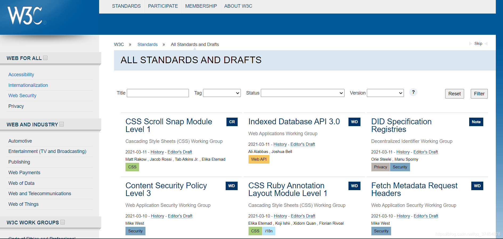Open Editor's Draft for Indexed Database API
Image resolution: width=503 pixels, height=239 pixels.
coord(303,144)
